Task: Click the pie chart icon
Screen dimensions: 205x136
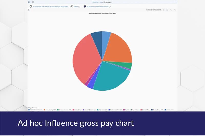Action: (85, 6)
